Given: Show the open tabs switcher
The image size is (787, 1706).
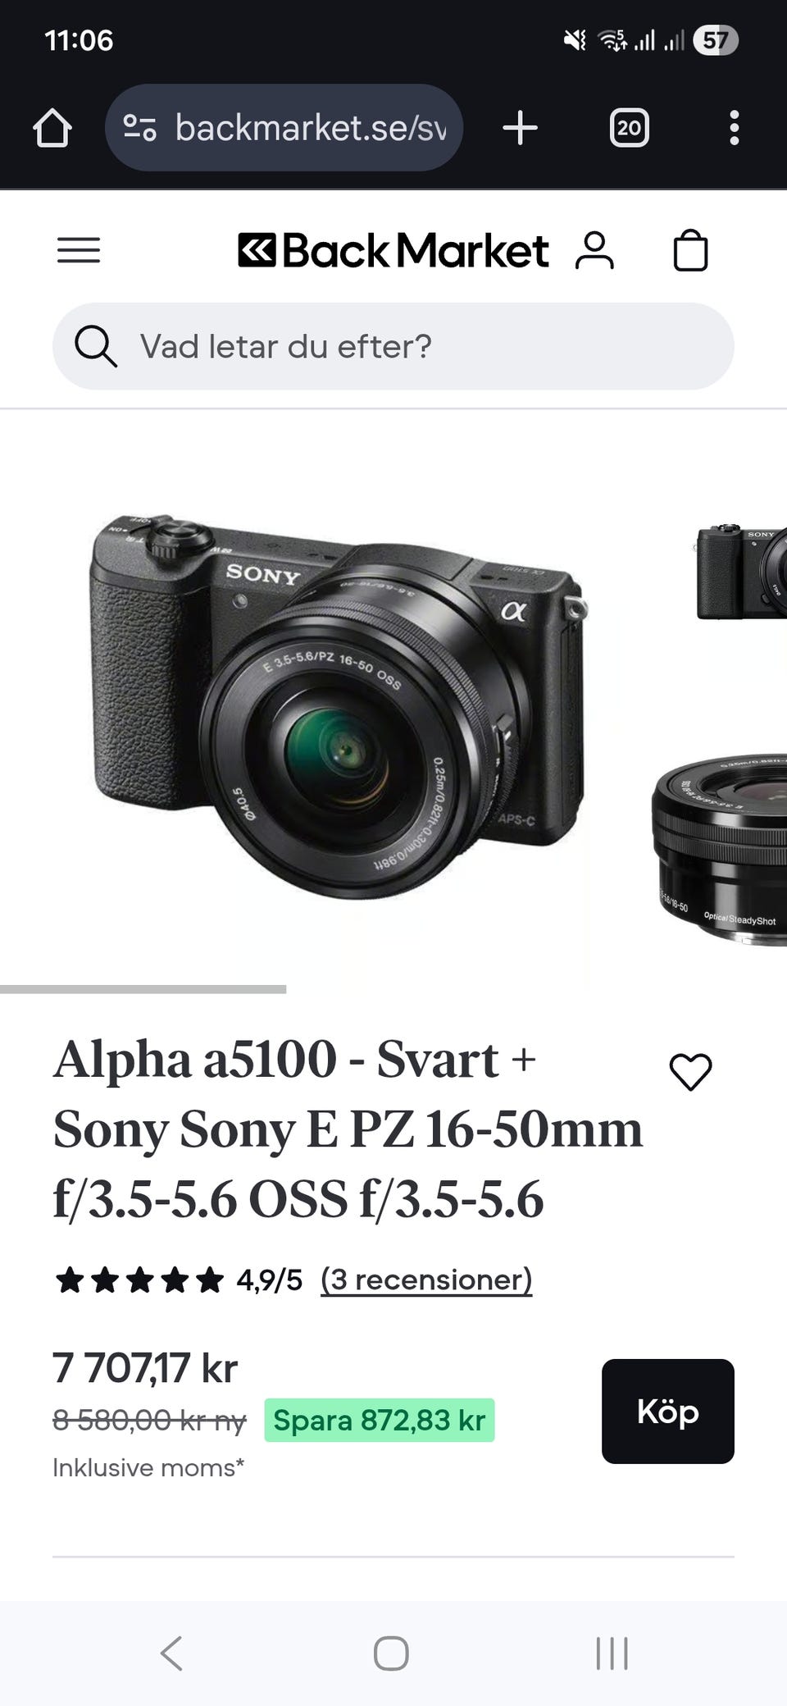Looking at the screenshot, I should click(x=629, y=128).
